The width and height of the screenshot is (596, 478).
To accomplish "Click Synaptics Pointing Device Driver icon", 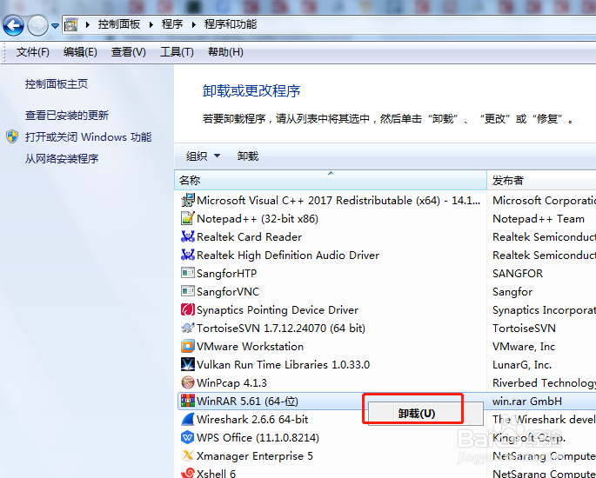I will 187,309.
